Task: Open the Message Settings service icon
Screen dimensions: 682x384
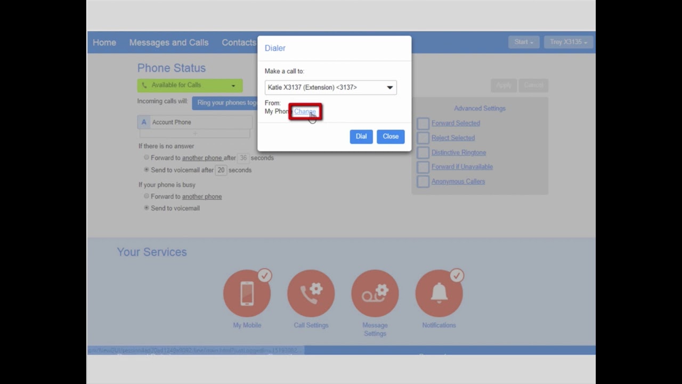Action: point(375,293)
